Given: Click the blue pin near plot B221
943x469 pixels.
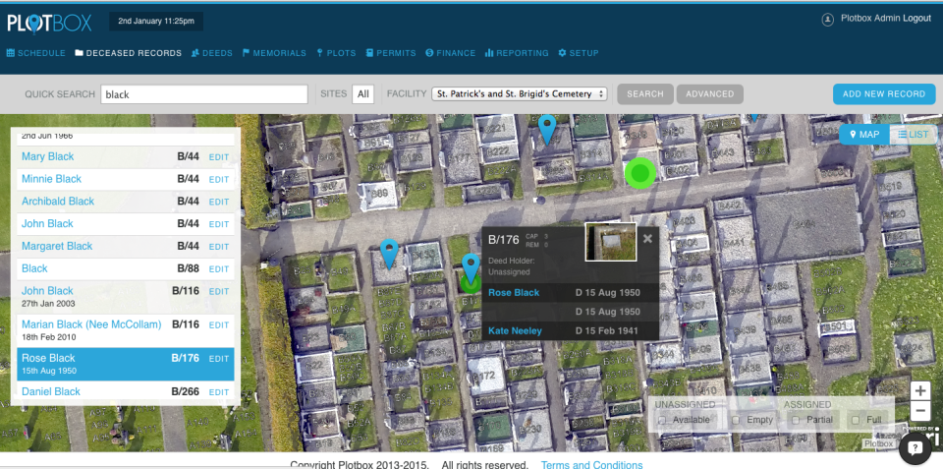Looking at the screenshot, I should click(547, 128).
